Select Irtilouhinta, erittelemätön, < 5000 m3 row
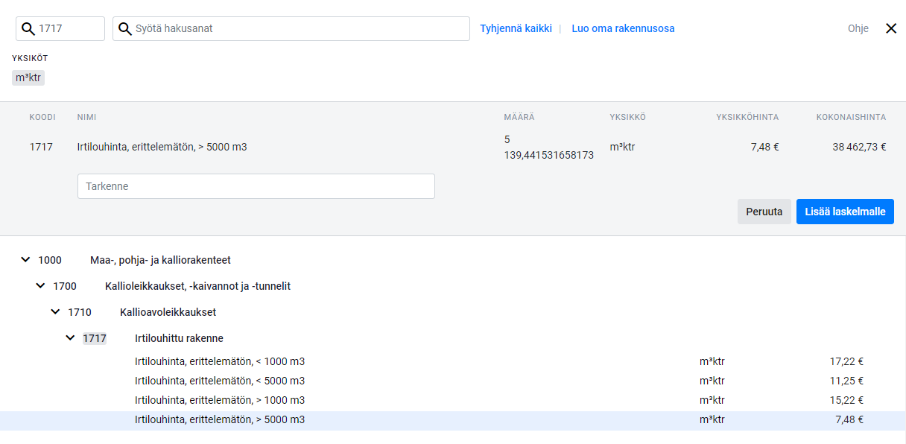906x444 pixels. [x=453, y=381]
